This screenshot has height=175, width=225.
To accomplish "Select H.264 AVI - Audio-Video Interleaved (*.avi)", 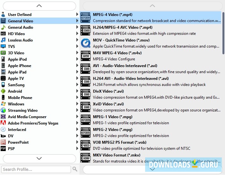I will click(151, 81).
